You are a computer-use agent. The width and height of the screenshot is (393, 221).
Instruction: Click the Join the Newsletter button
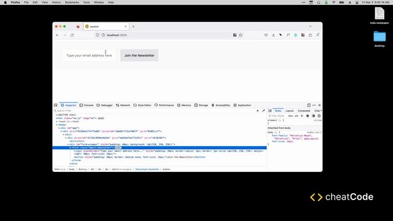[139, 55]
